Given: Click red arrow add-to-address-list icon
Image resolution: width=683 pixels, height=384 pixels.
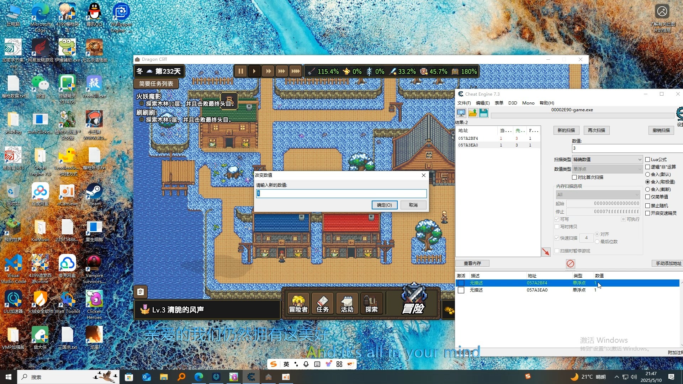Looking at the screenshot, I should point(546,252).
